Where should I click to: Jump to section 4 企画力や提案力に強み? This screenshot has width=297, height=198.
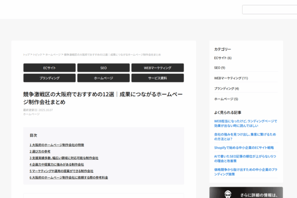pyautogui.click(x=56, y=164)
